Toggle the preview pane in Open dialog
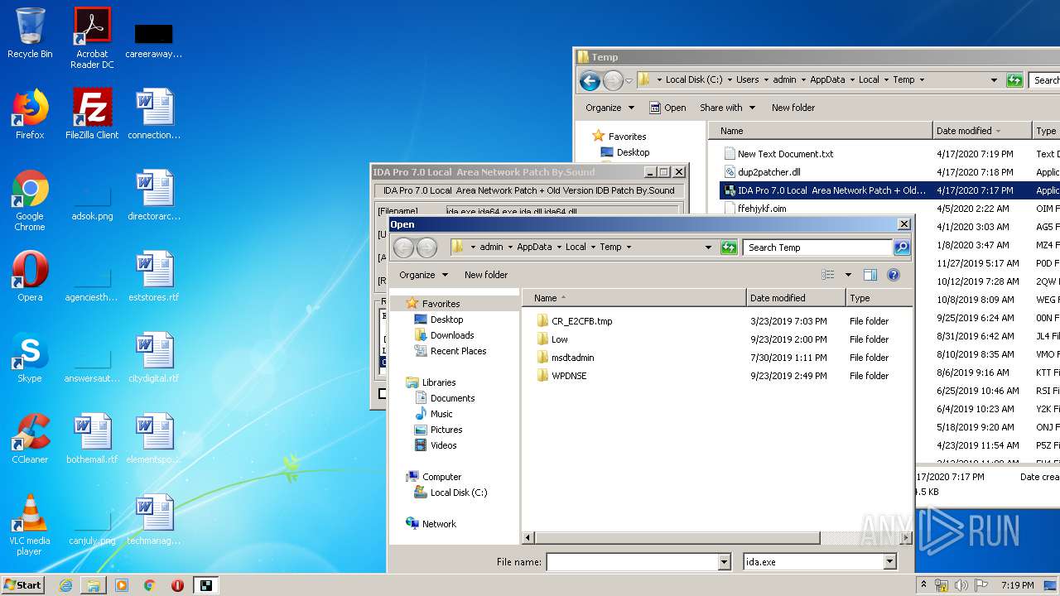Image resolution: width=1060 pixels, height=596 pixels. (x=870, y=275)
